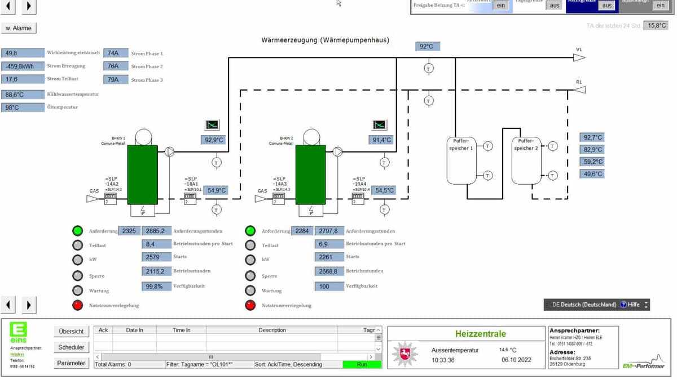The width and height of the screenshot is (677, 380).
Task: Go to the previous page with top-left arrow
Action: tap(9, 6)
